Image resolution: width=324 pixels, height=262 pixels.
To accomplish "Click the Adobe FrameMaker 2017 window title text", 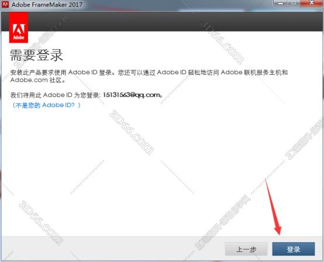I will click(47, 5).
